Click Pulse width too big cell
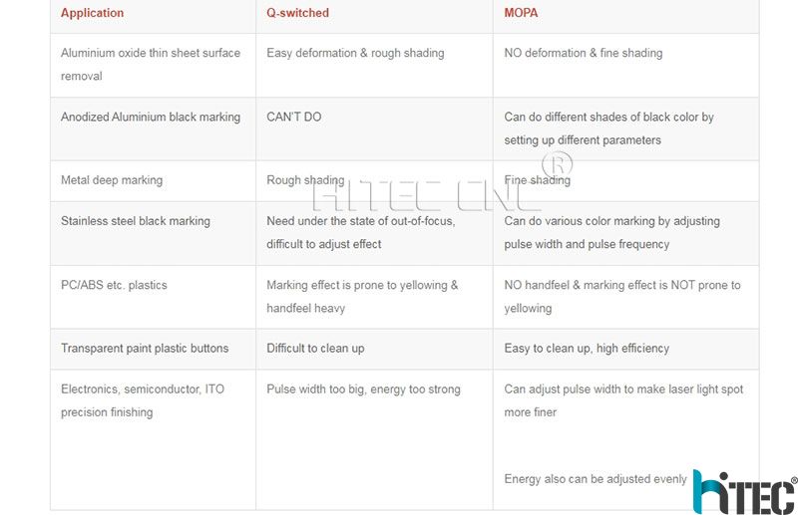Image resolution: width=798 pixels, height=515 pixels. coord(363,389)
